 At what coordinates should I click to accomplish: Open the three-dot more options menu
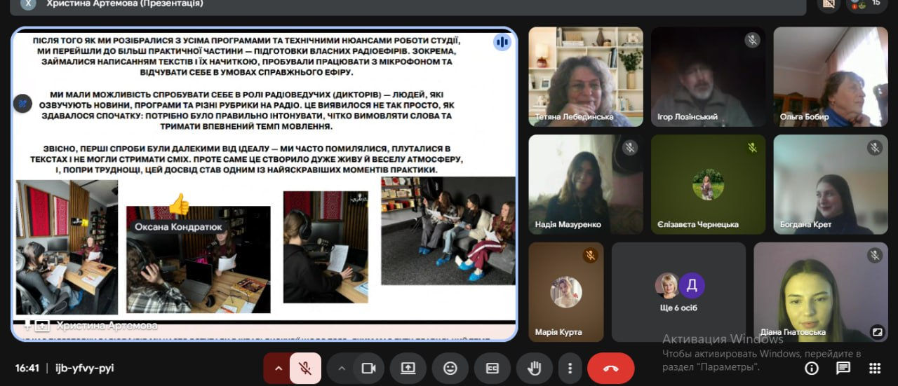coord(570,368)
